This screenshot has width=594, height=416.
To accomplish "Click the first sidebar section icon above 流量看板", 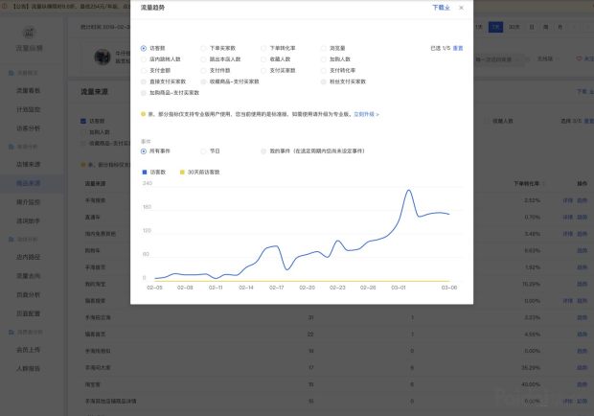I will [x=11, y=73].
